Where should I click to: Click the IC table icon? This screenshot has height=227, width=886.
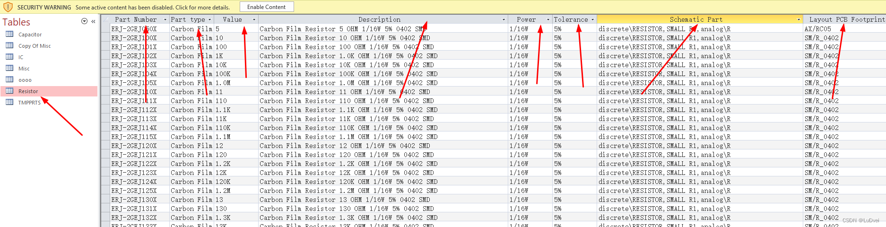[9, 57]
